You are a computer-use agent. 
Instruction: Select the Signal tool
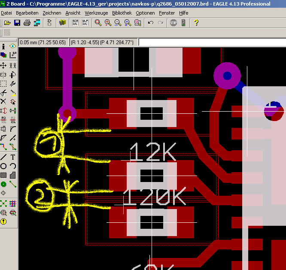[12, 184]
